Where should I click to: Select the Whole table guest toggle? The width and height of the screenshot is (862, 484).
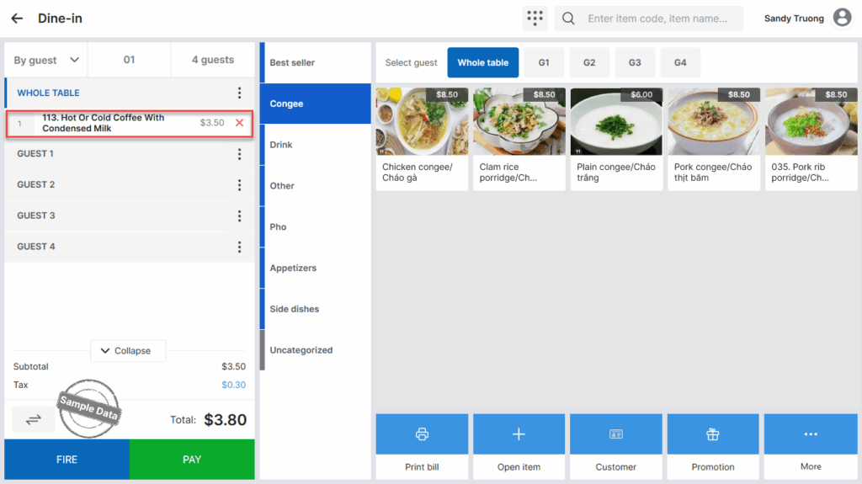[482, 62]
